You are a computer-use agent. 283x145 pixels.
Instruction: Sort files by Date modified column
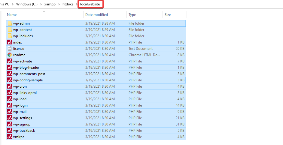click(x=96, y=15)
